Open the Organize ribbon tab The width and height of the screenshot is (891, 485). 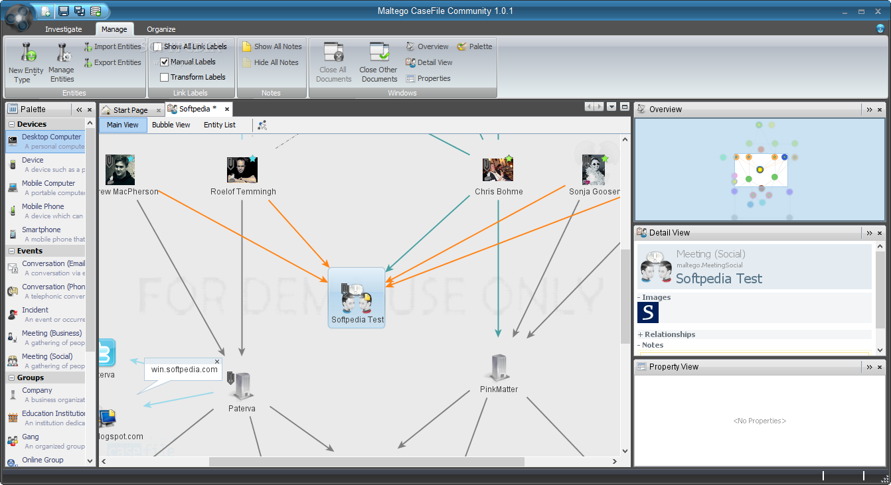point(161,29)
